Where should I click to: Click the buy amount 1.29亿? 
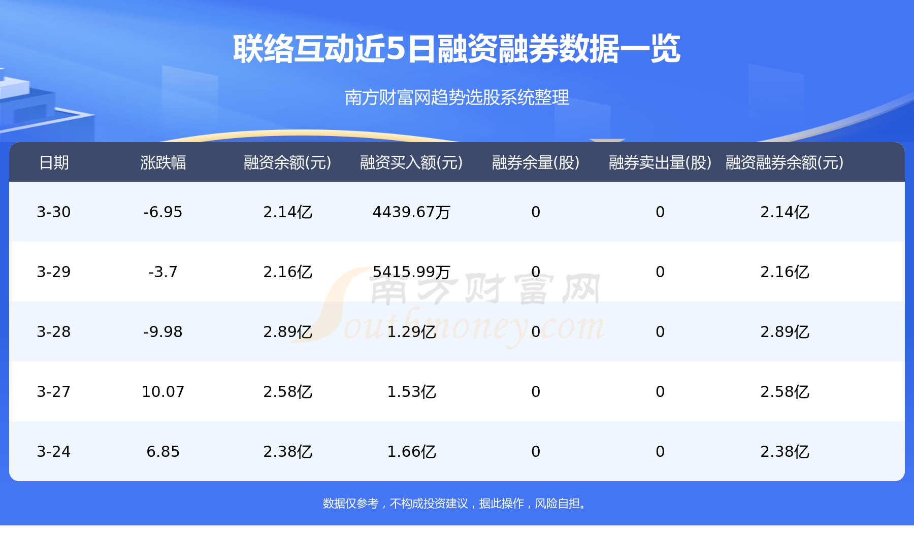pos(411,331)
